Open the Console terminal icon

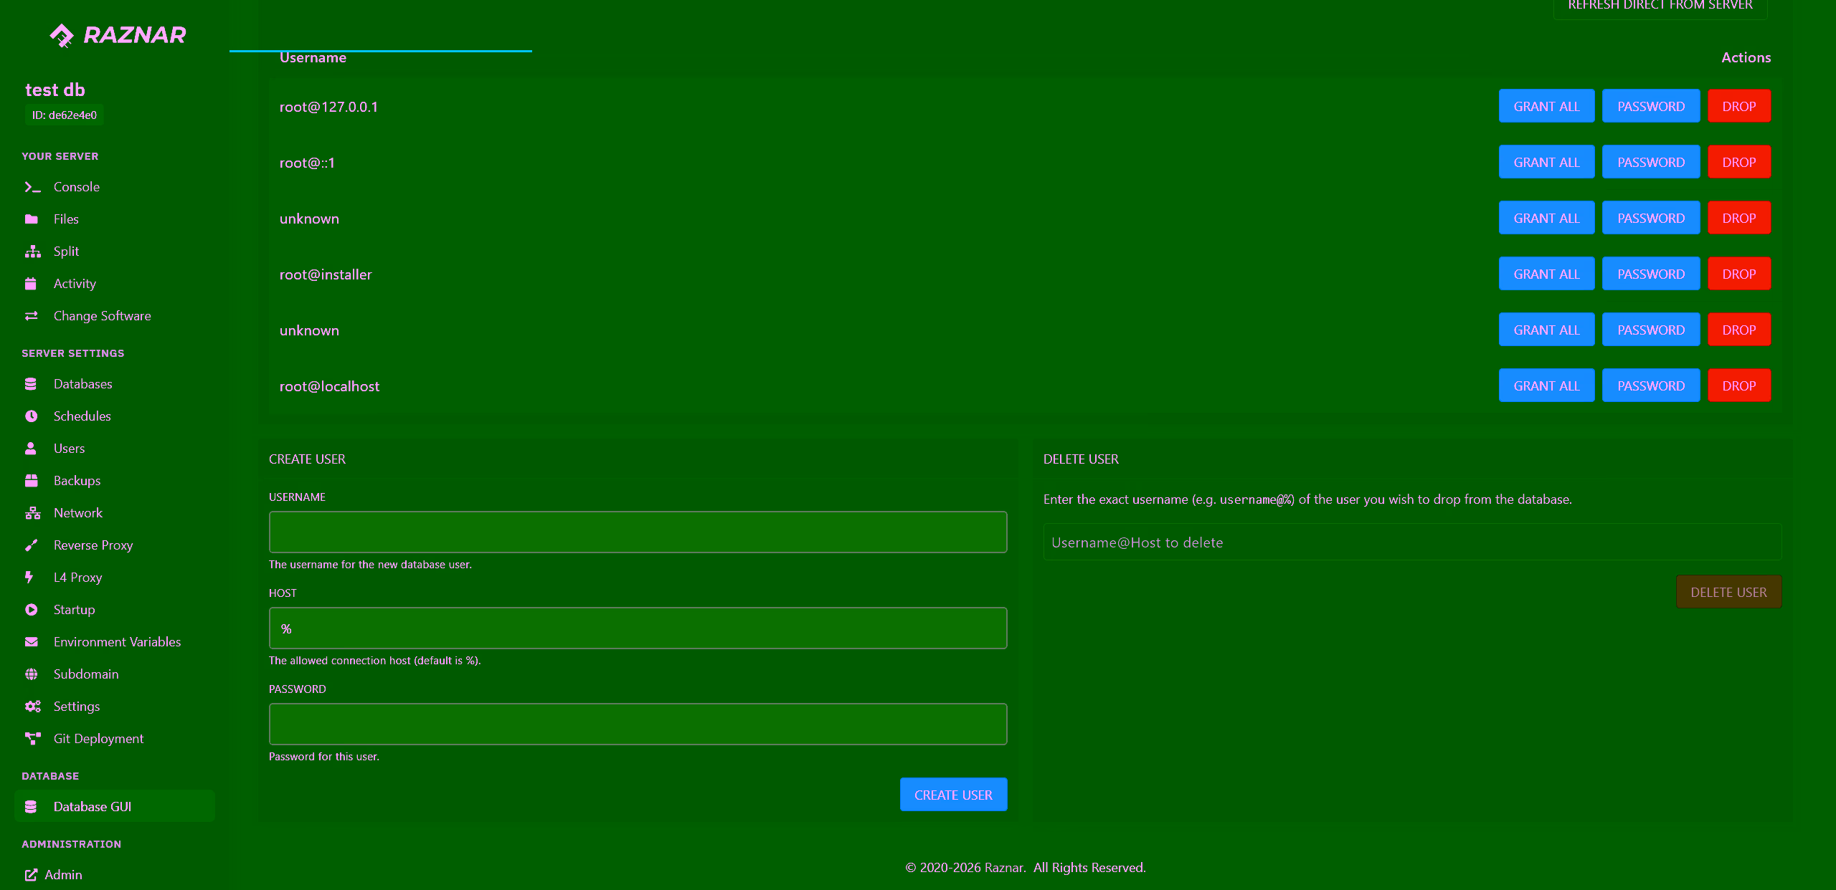(x=32, y=187)
